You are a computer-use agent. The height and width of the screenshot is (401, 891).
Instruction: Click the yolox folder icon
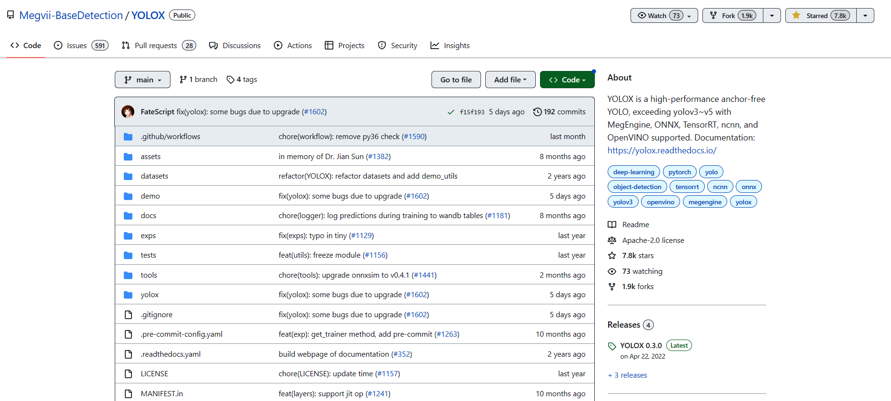pos(128,295)
